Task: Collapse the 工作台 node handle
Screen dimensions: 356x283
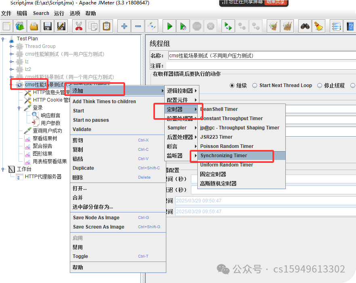Action: pyautogui.click(x=3, y=169)
